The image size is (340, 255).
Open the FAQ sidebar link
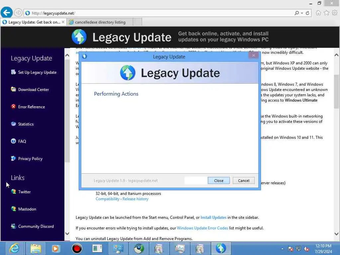tap(22, 141)
